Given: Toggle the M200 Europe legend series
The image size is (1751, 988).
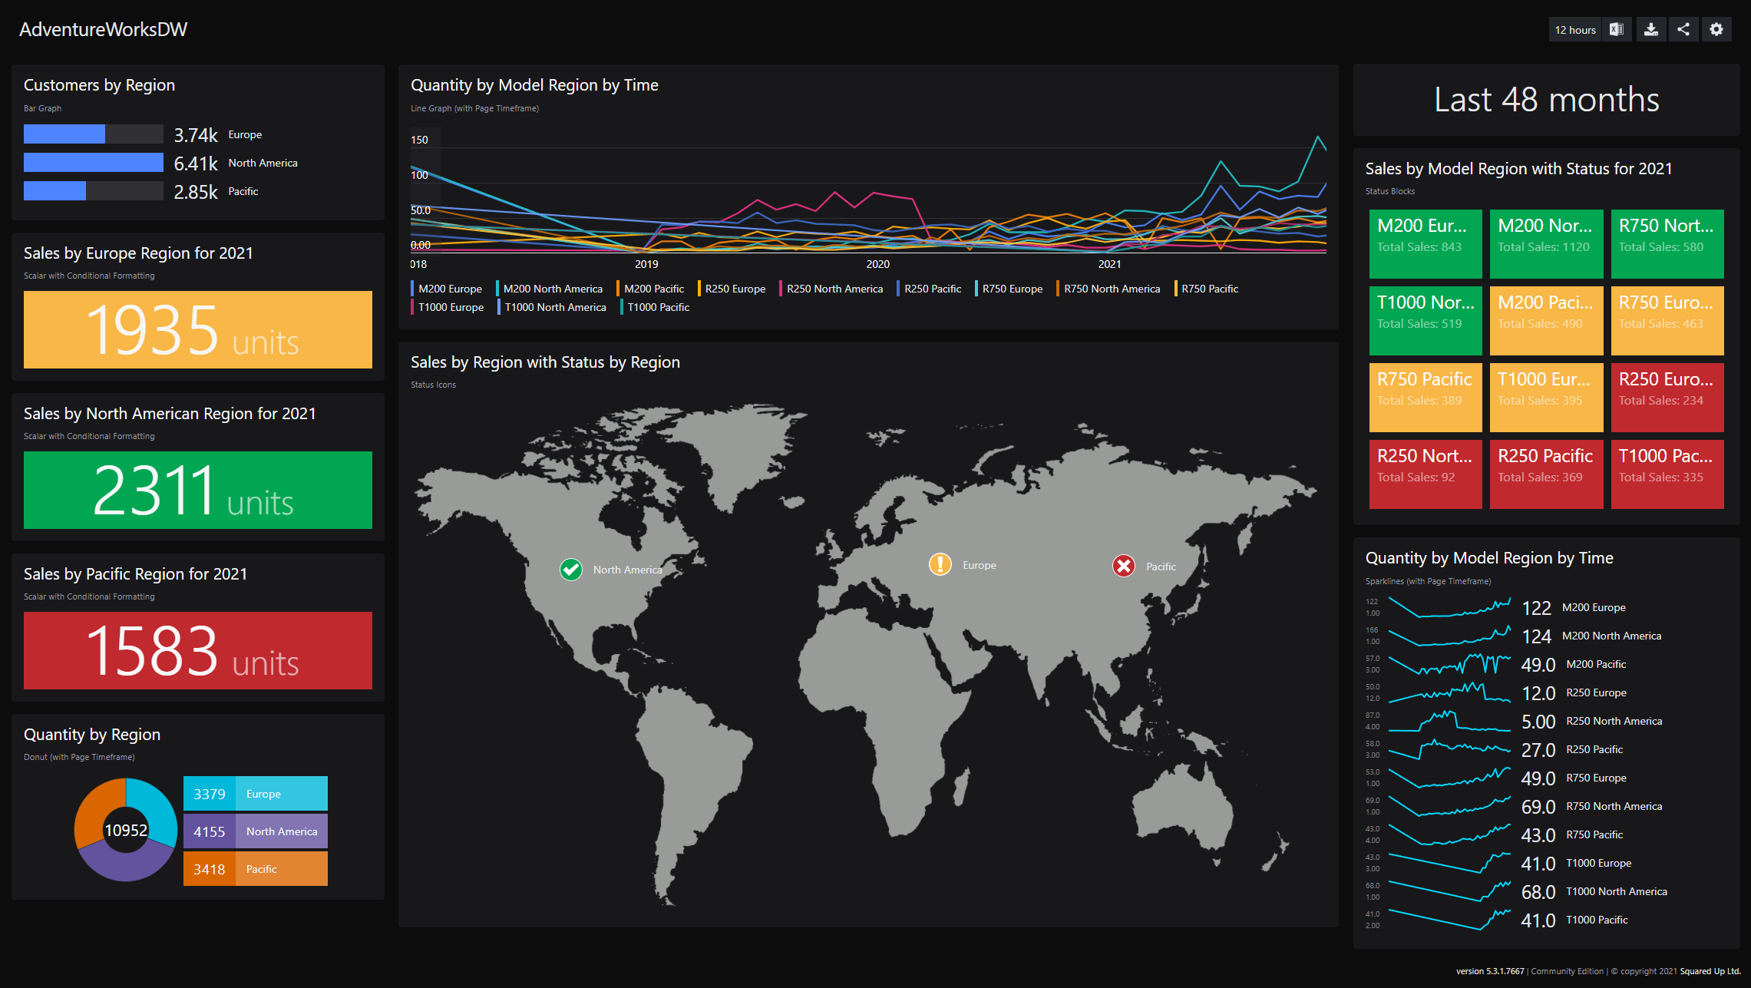Looking at the screenshot, I should [x=449, y=289].
